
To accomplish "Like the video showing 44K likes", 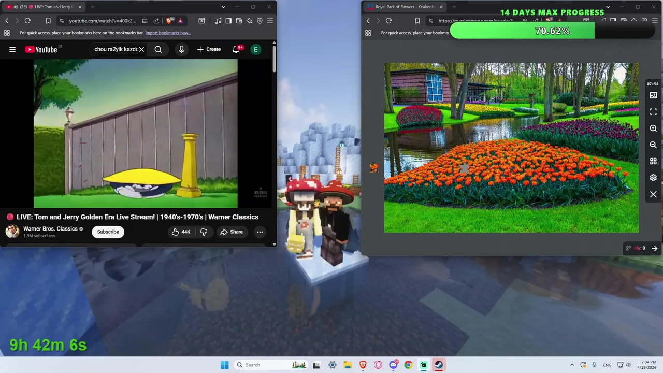I will [181, 232].
